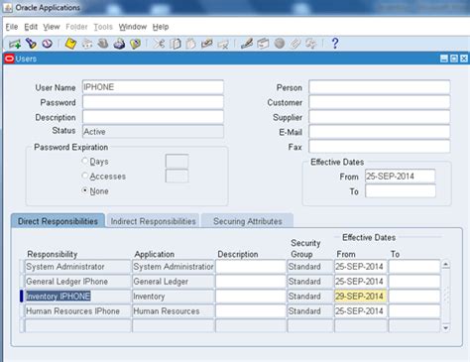Click the user Description input field
470x362 pixels.
pos(153,117)
